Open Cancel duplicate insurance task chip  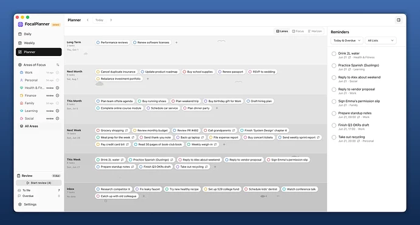click(116, 72)
